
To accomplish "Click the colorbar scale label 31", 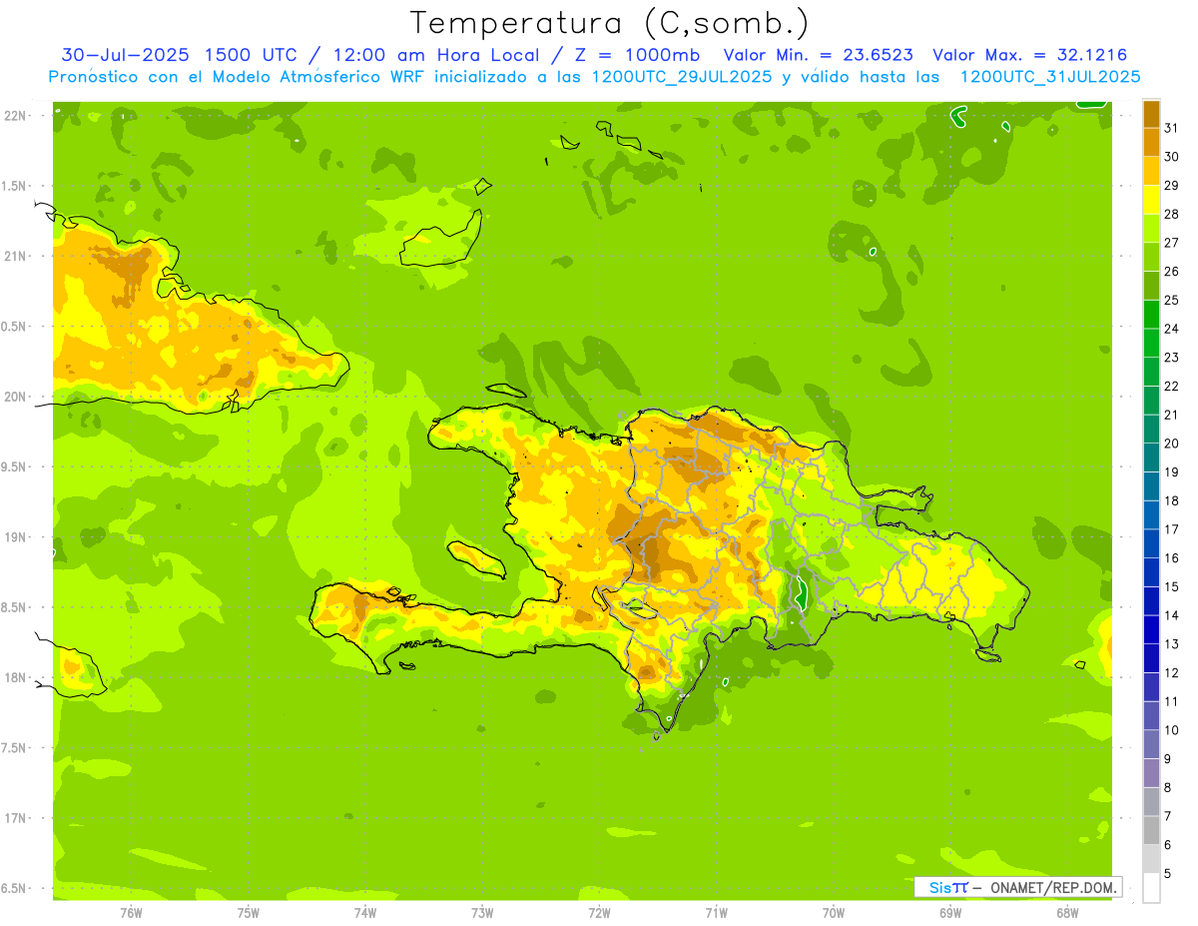I will (1171, 128).
